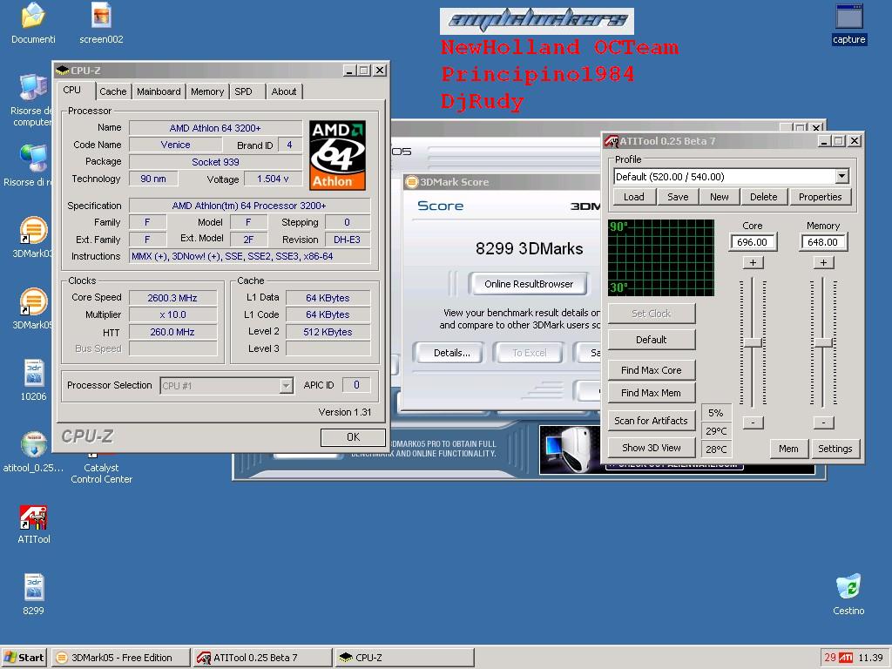Open ATITool profile Properties
This screenshot has width=892, height=669.
(x=820, y=197)
